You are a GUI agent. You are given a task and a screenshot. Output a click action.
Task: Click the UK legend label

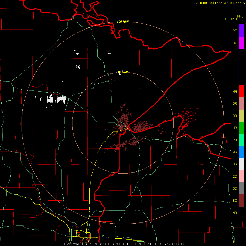(235, 43)
